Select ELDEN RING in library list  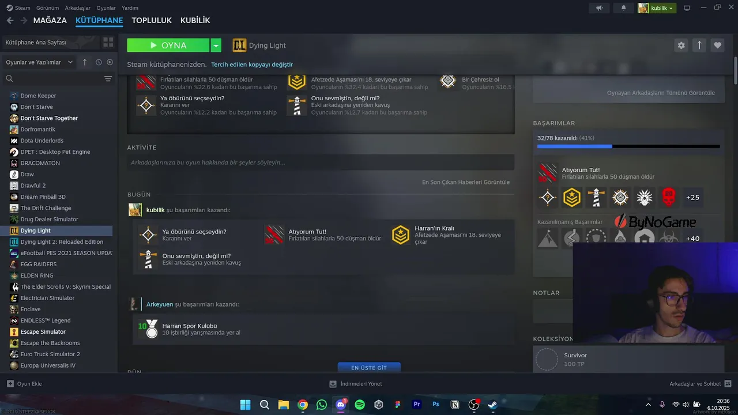37,276
